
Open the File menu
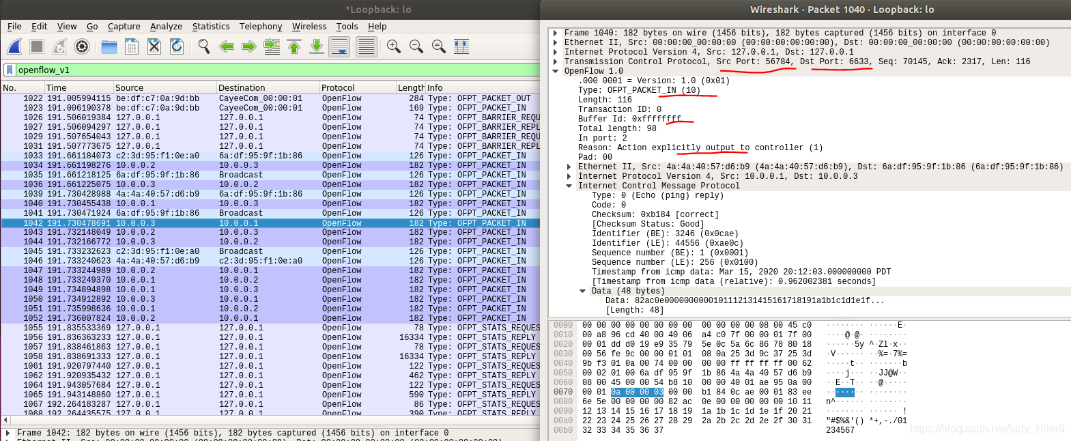point(14,27)
